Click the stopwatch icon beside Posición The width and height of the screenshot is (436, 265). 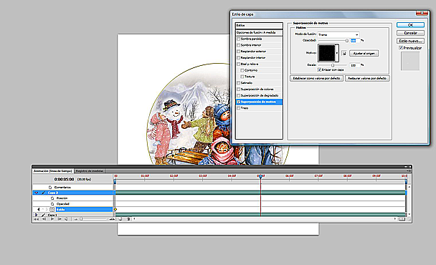tap(52, 198)
